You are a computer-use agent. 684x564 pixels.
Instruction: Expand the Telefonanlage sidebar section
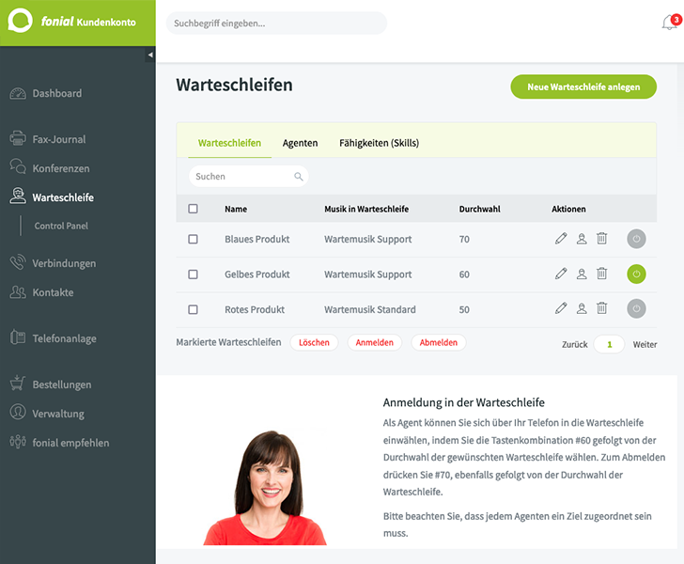point(64,338)
